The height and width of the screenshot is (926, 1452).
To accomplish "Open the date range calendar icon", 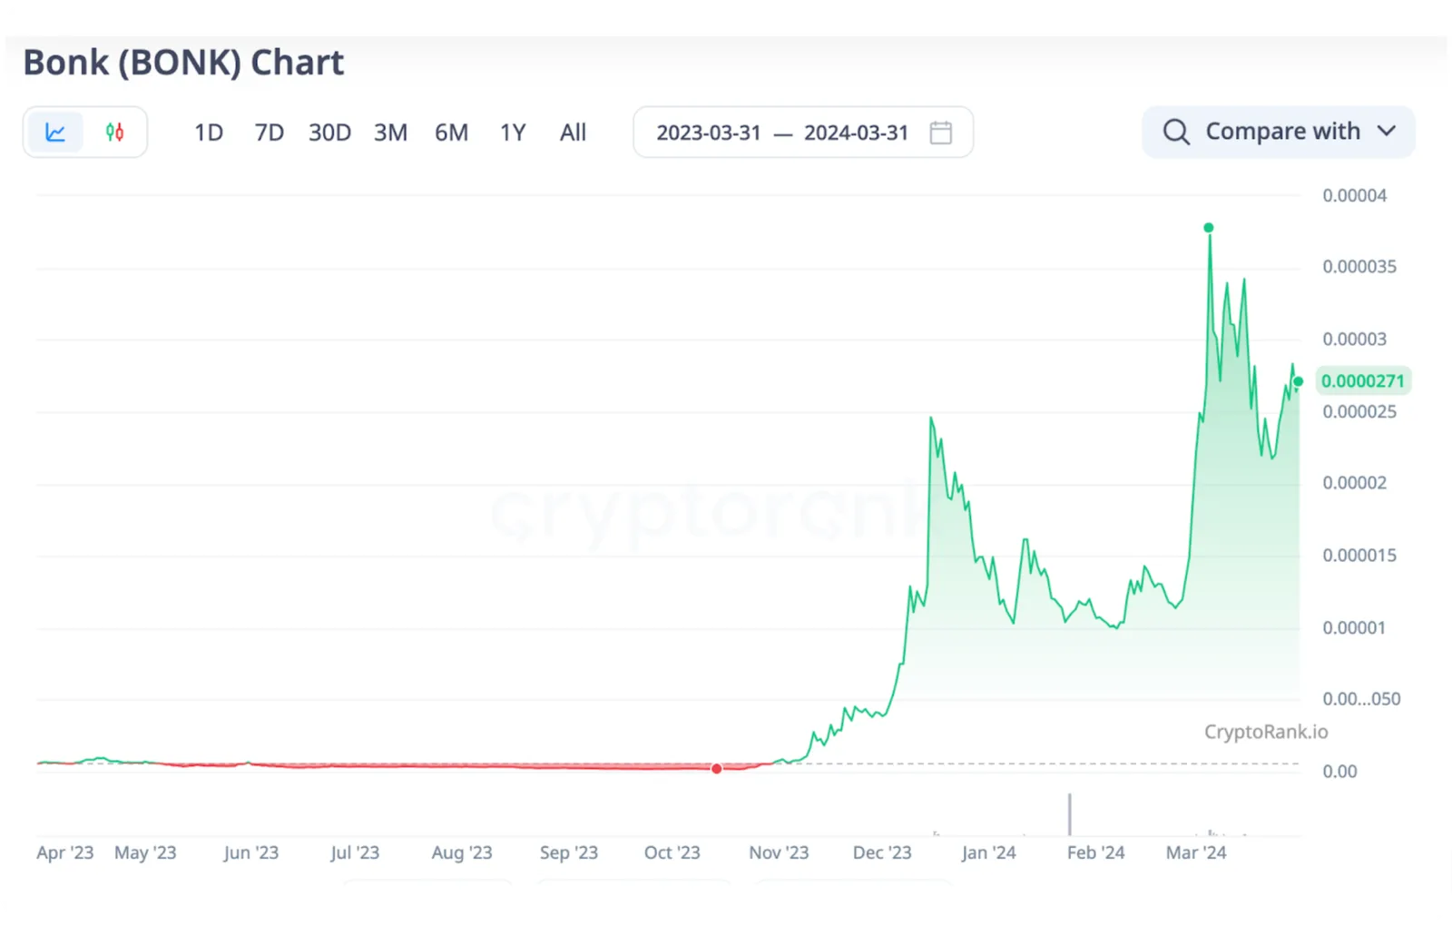I will 941,133.
